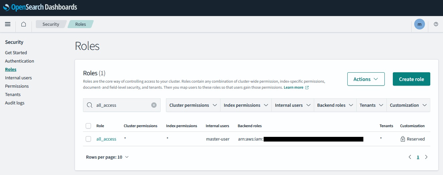The image size is (443, 175).
Task: Click the OpenSearch Dashboards logo
Action: pyautogui.click(x=40, y=7)
